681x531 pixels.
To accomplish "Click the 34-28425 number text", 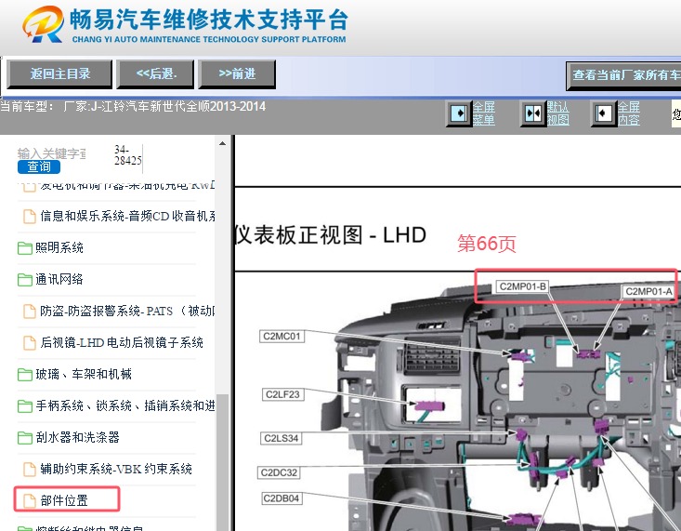I will tap(127, 155).
